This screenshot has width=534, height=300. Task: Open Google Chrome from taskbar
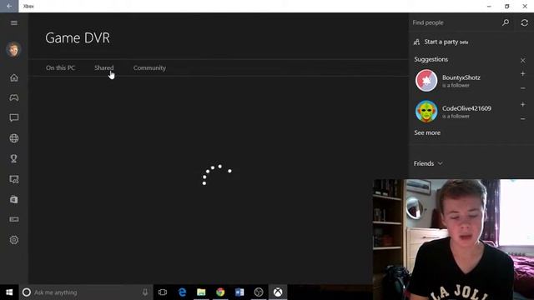tap(220, 292)
